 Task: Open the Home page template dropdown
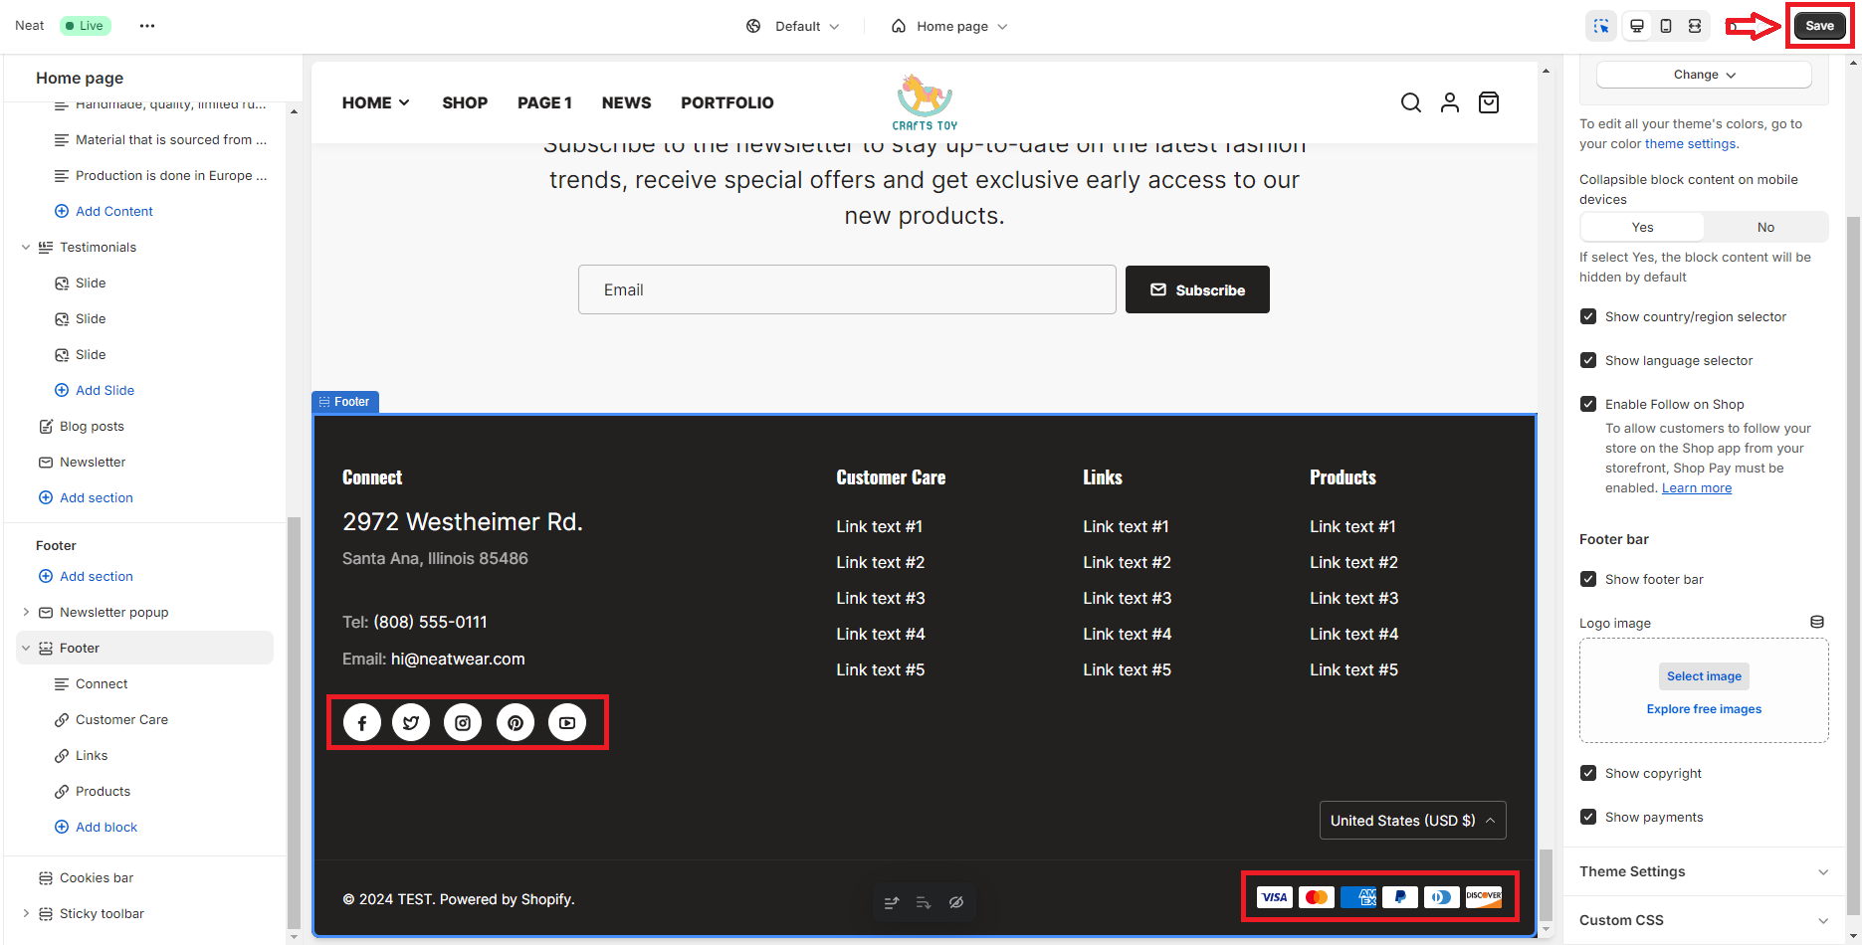pos(948,26)
